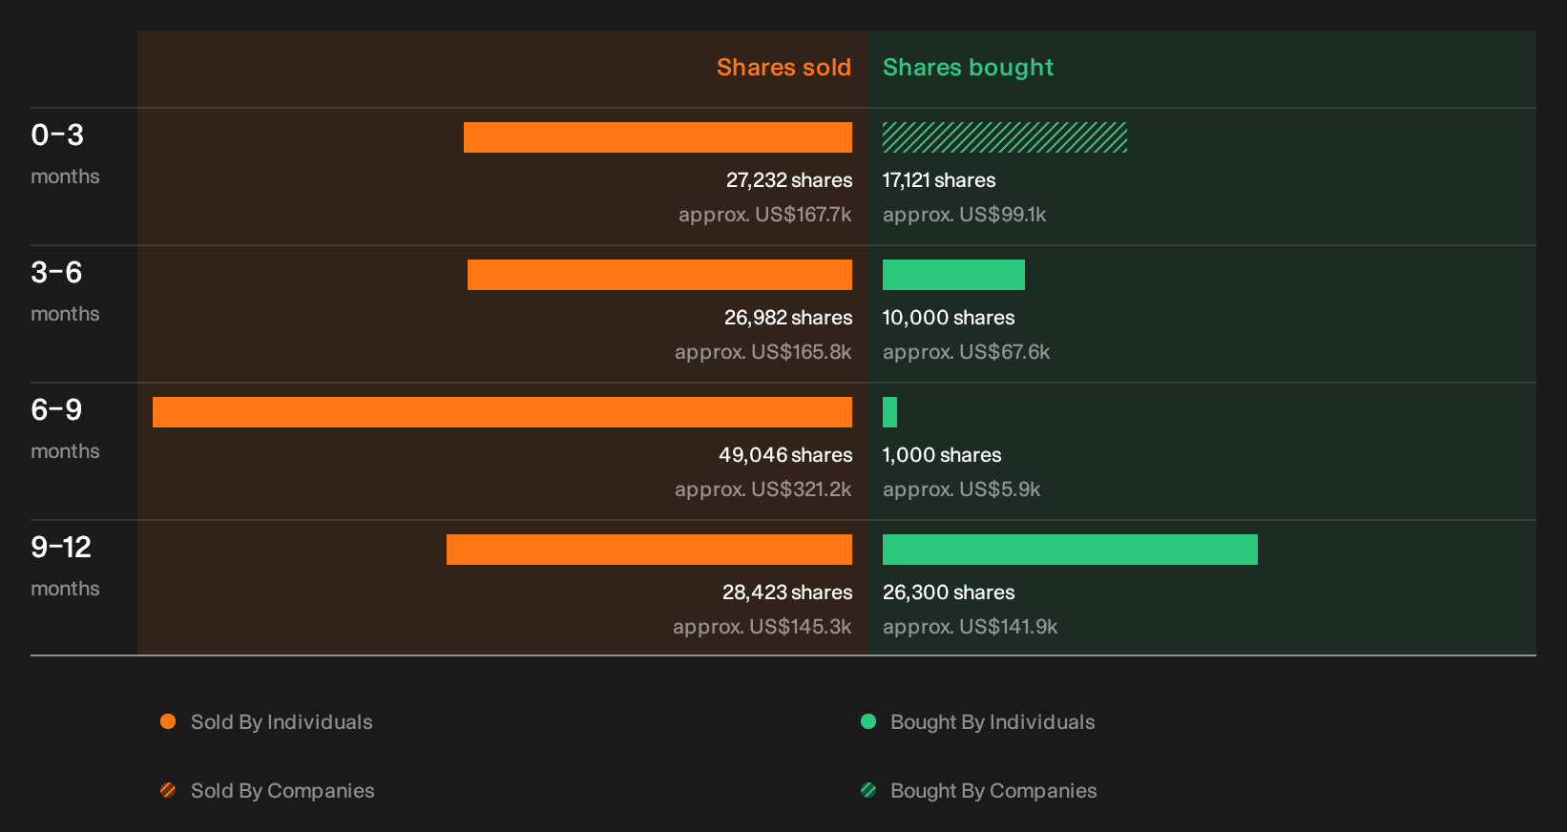The width and height of the screenshot is (1567, 832).
Task: Click the 3-6 months green bought bar
Action: 953,275
